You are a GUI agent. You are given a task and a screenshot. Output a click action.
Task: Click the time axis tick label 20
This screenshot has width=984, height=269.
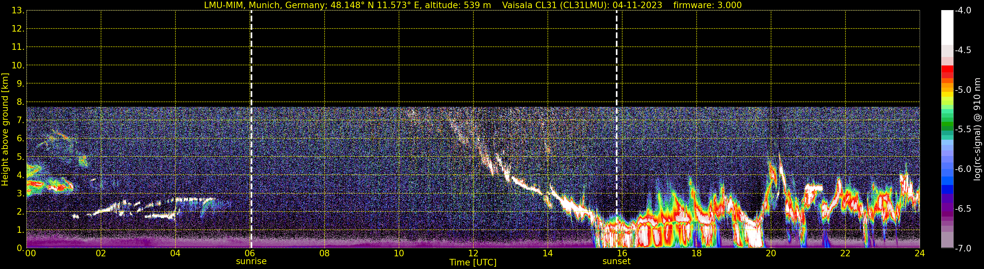pyautogui.click(x=771, y=253)
